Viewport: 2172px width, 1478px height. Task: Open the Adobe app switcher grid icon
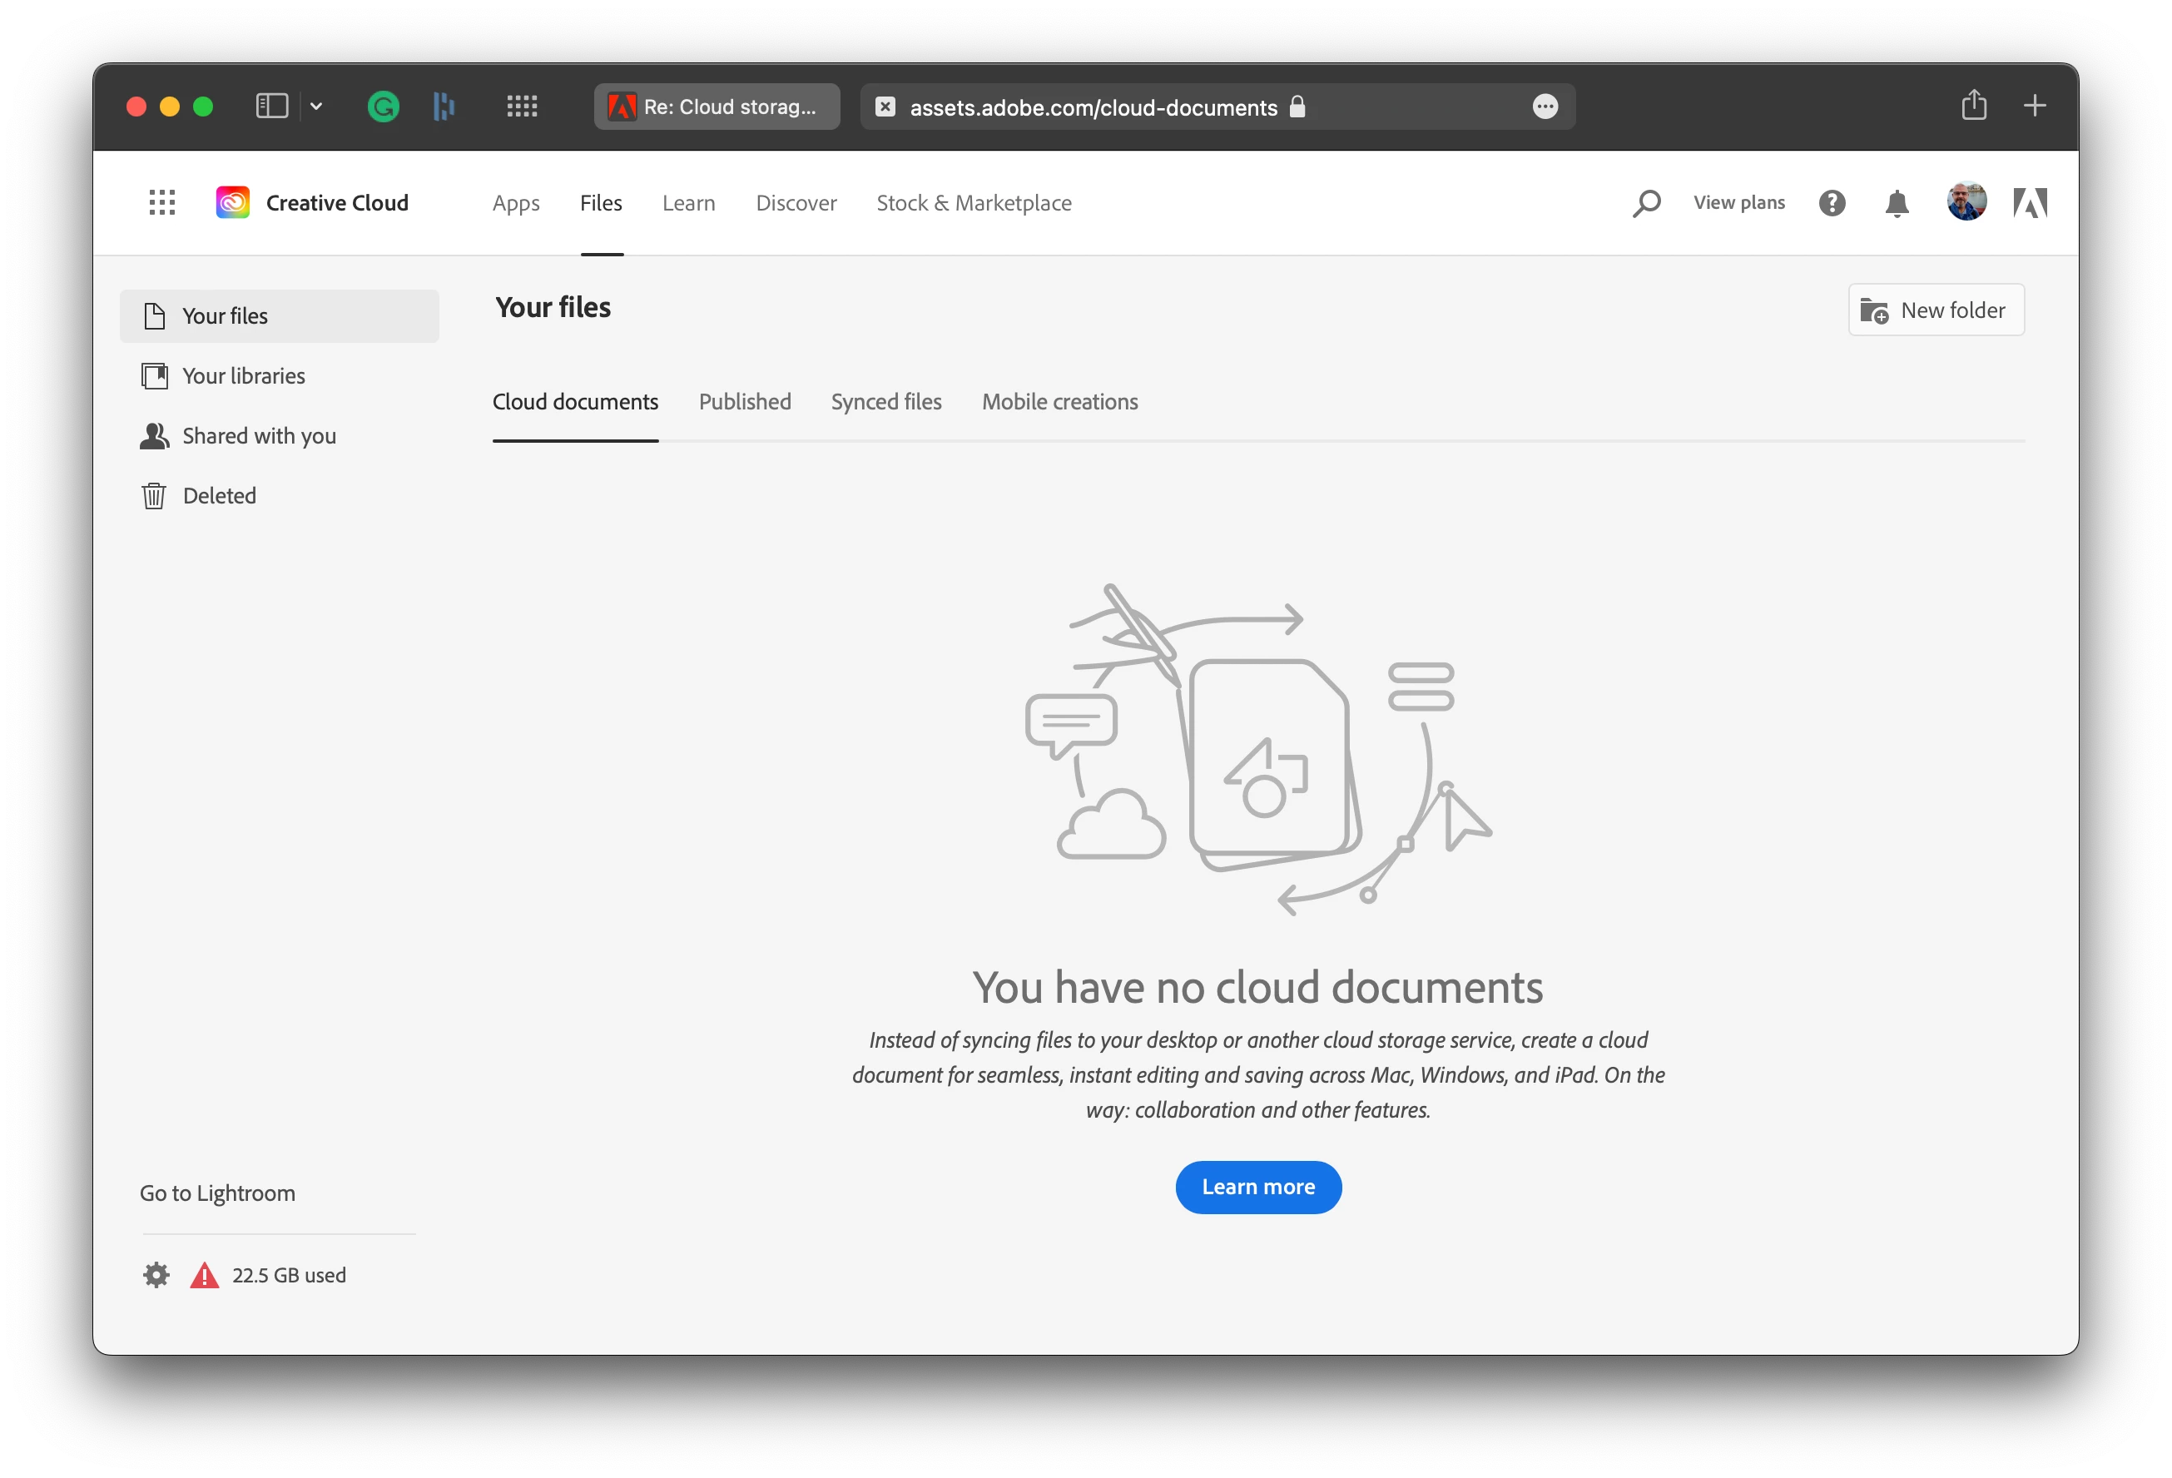point(161,203)
